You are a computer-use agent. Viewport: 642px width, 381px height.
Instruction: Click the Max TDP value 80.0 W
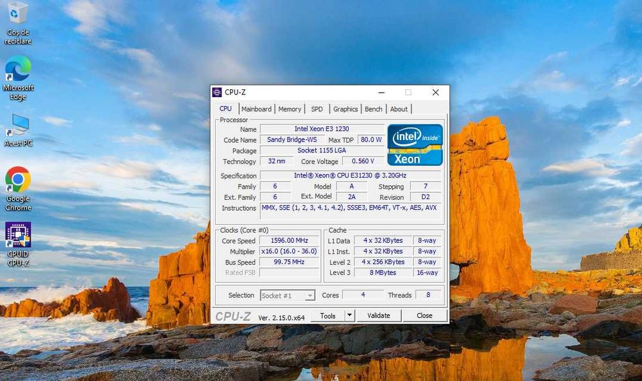[x=371, y=139]
